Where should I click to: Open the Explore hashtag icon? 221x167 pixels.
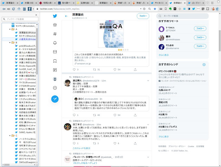pos(55,34)
